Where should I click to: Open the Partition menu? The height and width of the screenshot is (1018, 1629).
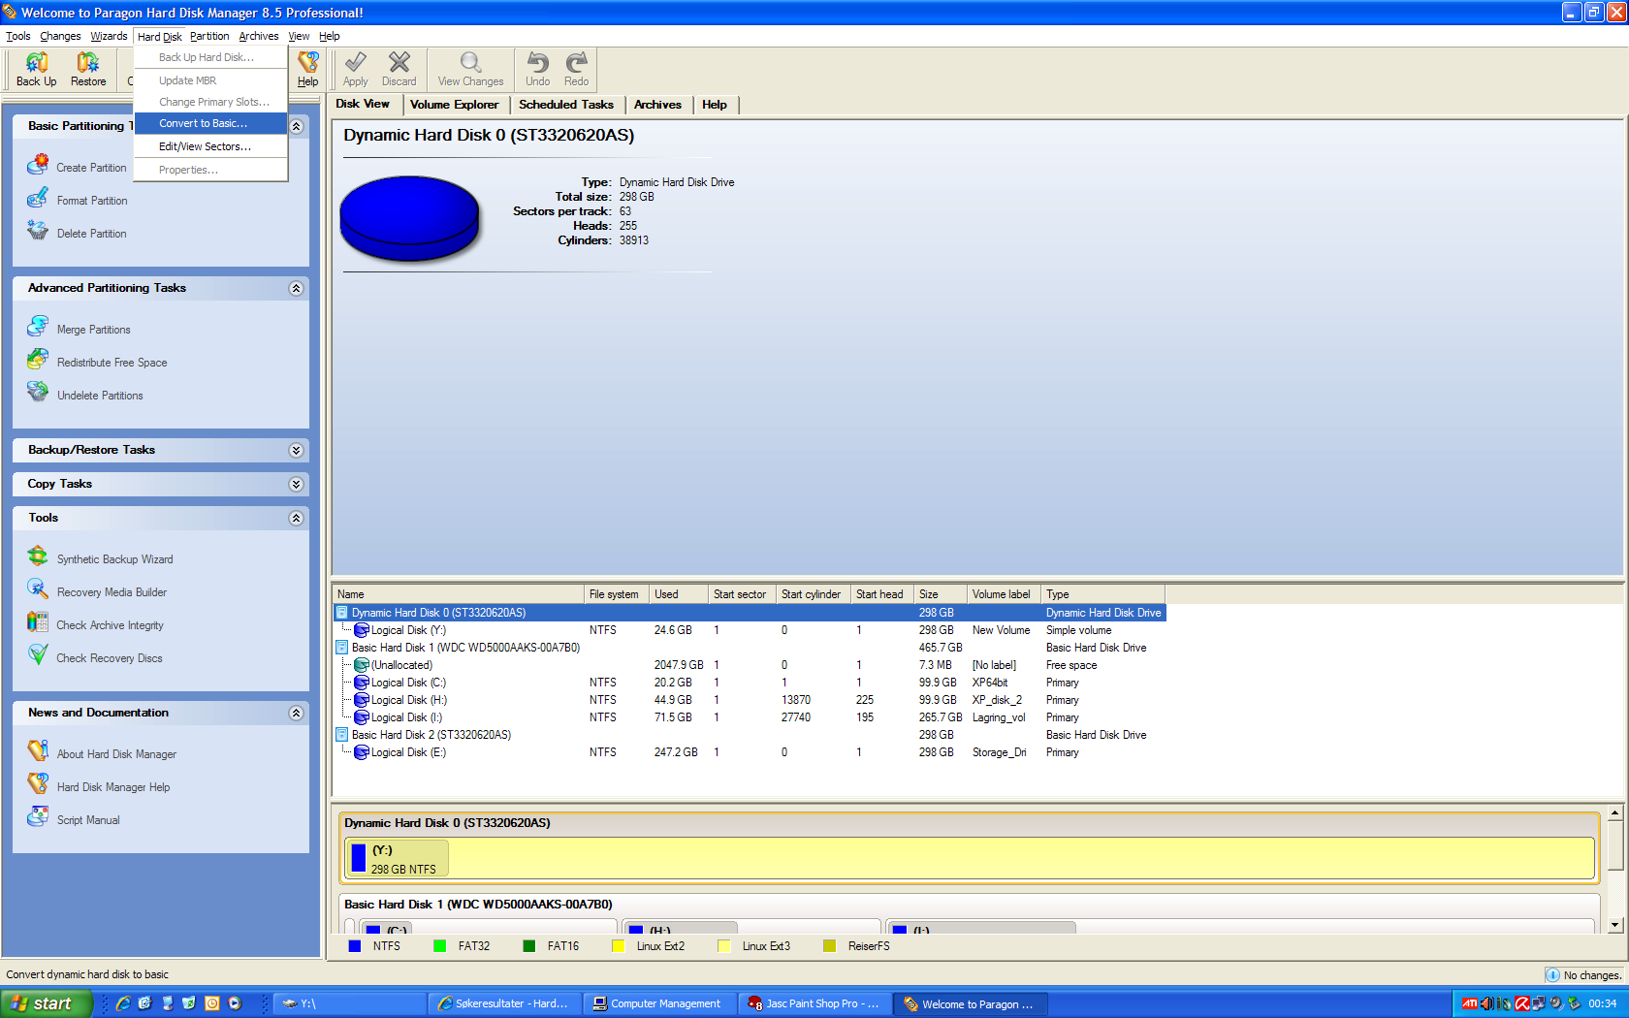click(x=209, y=36)
